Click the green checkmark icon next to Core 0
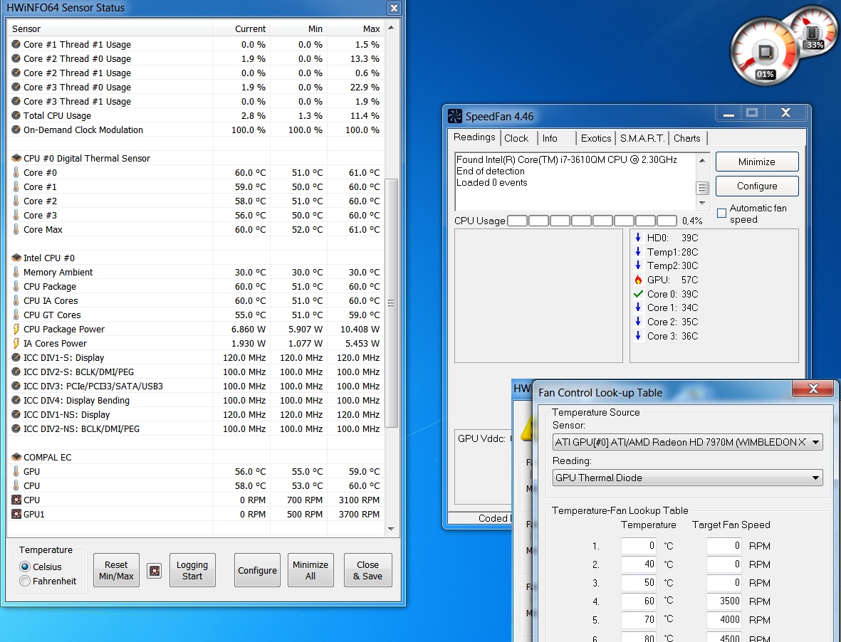Screen dimensions: 841x642 click(638, 294)
